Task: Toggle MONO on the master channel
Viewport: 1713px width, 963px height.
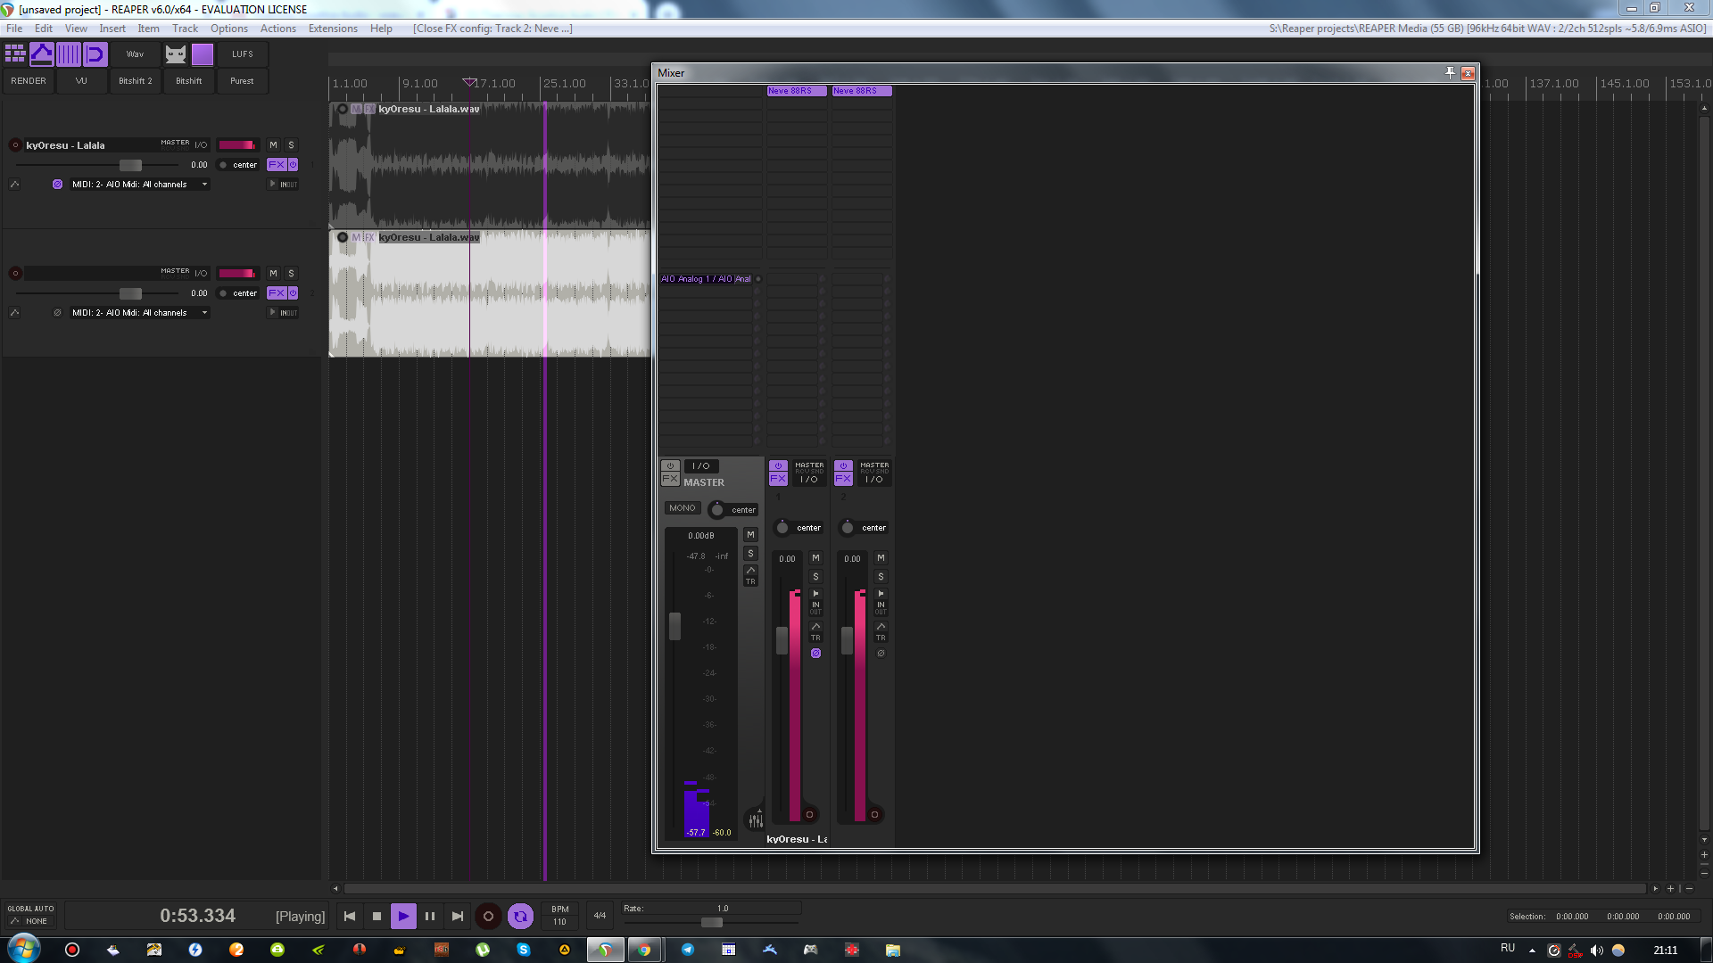Action: [682, 508]
